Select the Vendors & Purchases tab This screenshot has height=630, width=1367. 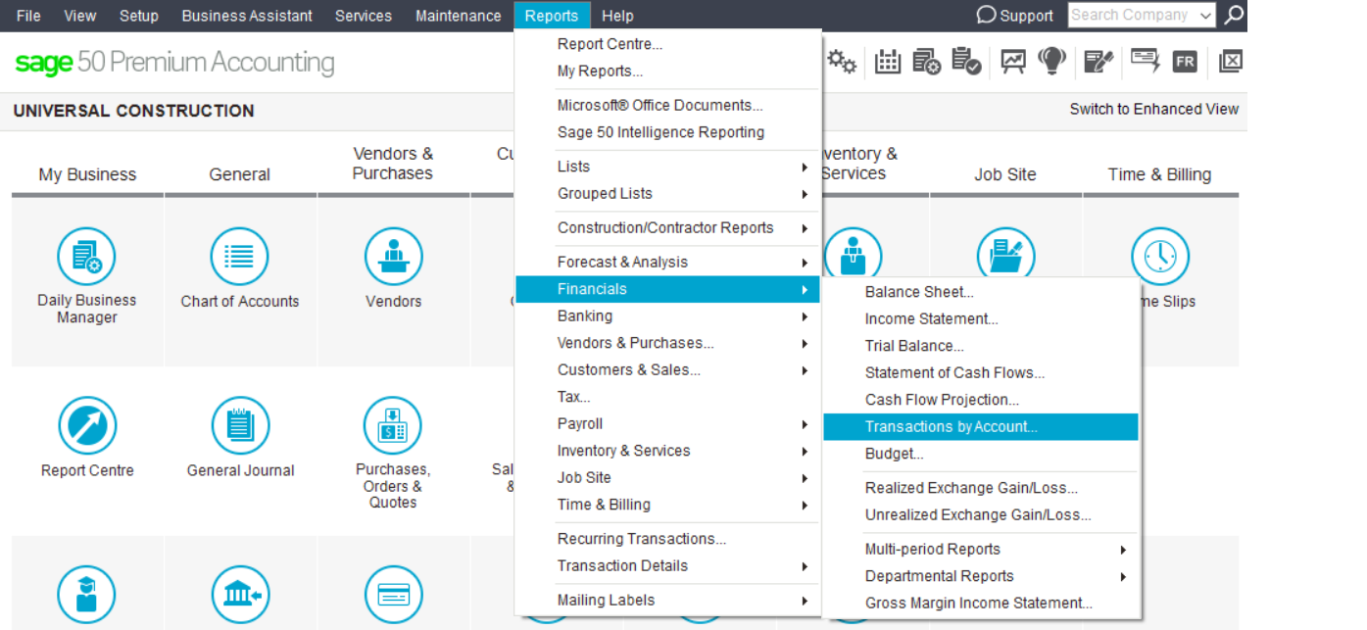(393, 164)
